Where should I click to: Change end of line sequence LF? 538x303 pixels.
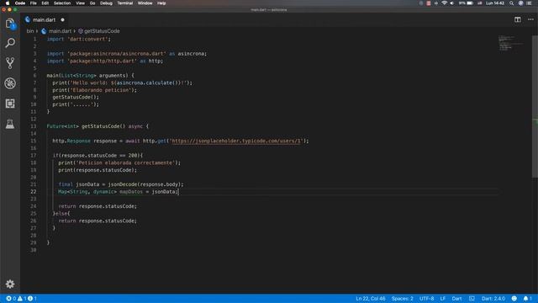pyautogui.click(x=443, y=299)
